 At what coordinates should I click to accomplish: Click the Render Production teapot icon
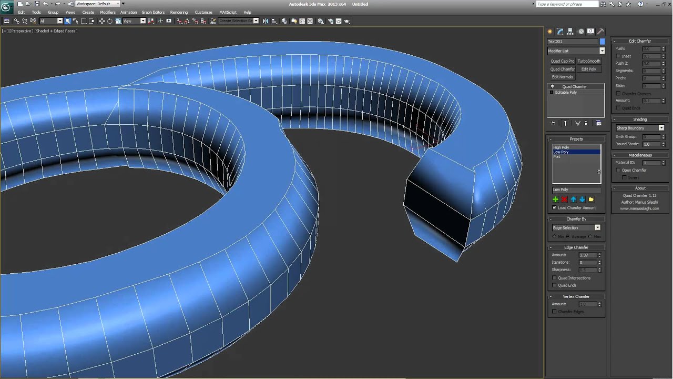(346, 21)
